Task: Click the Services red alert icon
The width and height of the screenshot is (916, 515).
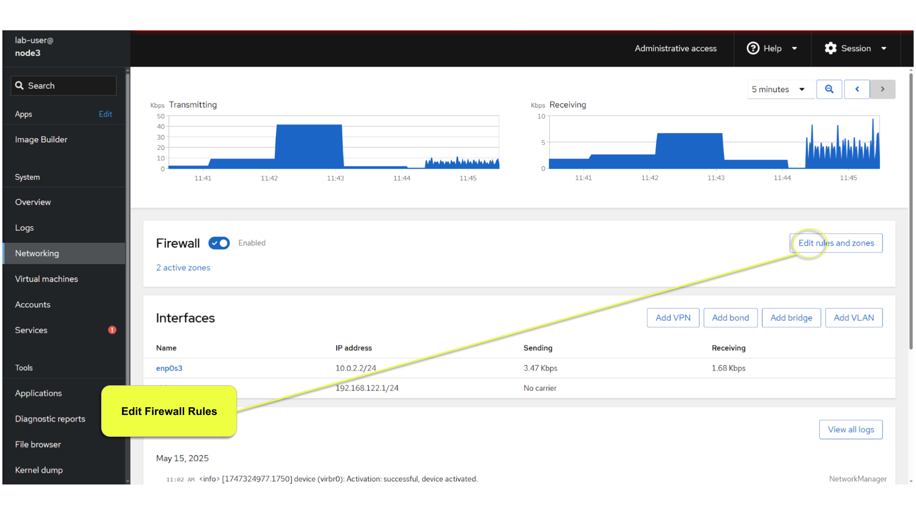Action: 112,330
